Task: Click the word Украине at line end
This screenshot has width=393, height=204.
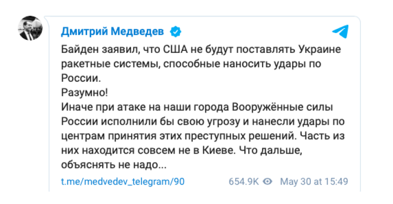Action: pos(320,49)
